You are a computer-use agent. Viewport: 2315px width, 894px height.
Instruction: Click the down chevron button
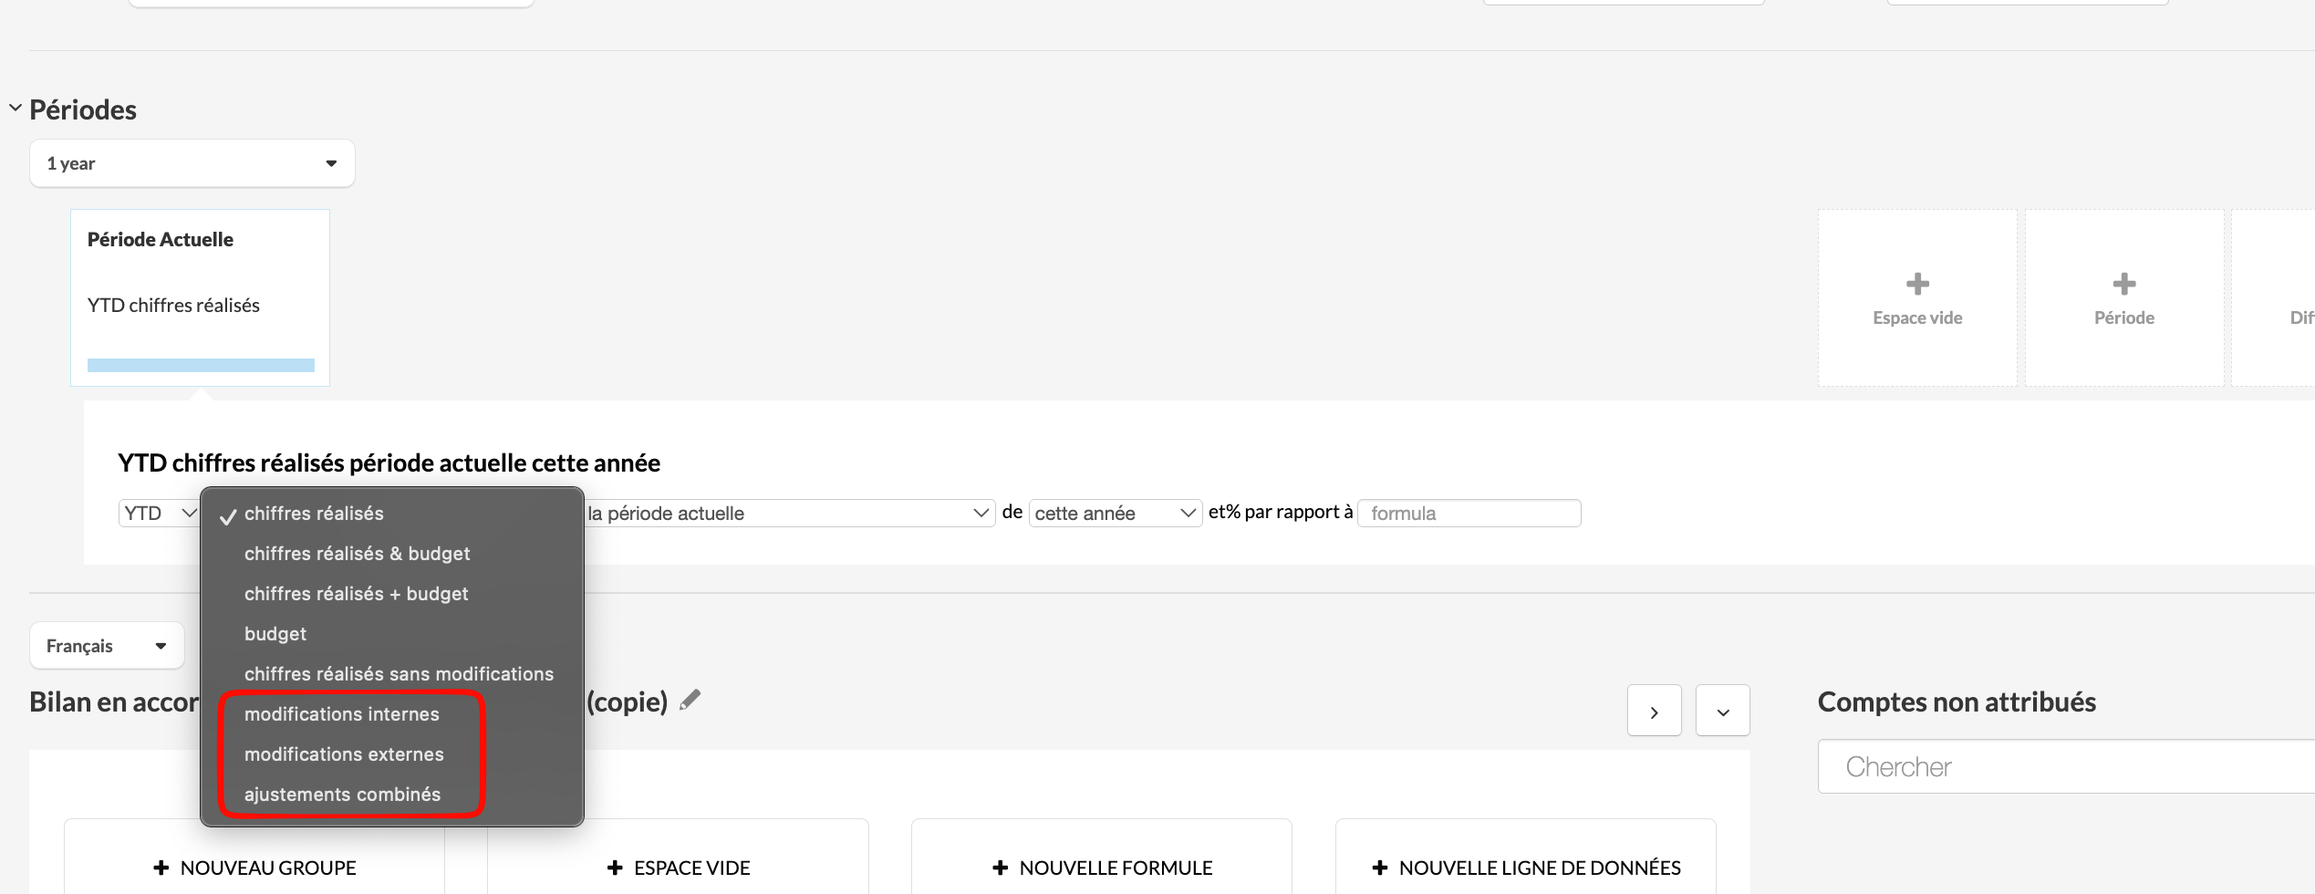tap(1722, 711)
